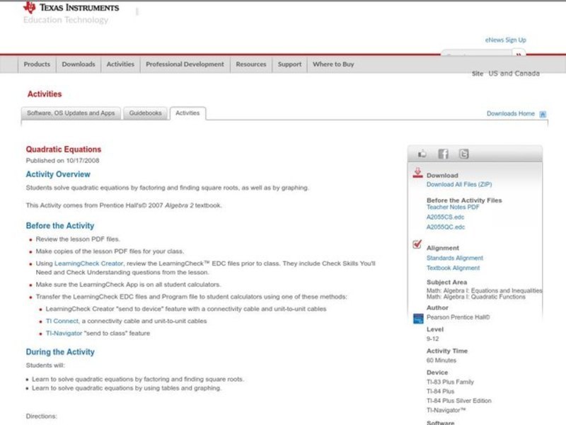Click into the site search field
Viewport: 566px width, 425px height.
(x=475, y=55)
